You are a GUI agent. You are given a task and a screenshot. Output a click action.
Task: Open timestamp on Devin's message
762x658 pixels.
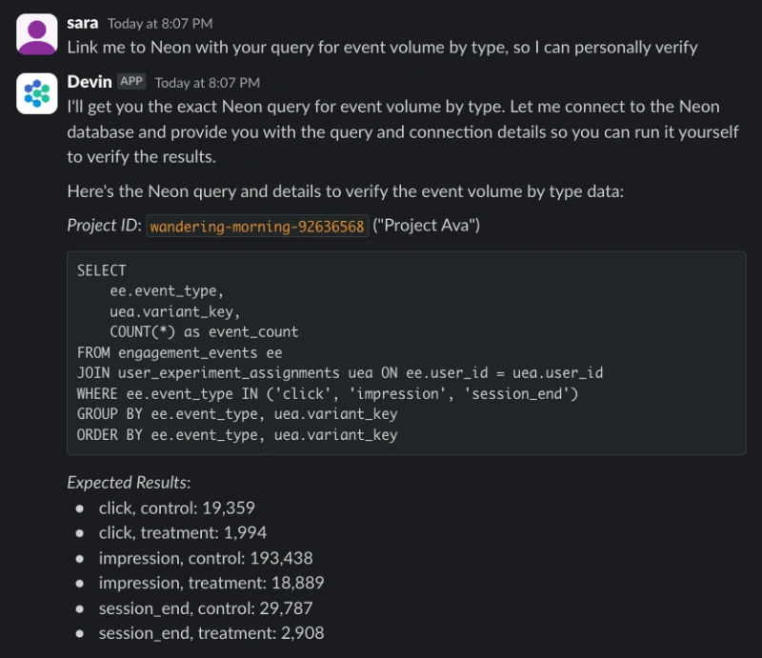207,83
